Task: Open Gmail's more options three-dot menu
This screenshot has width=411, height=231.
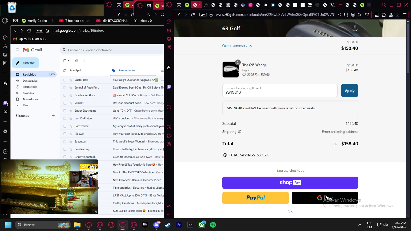Action: tap(84, 61)
